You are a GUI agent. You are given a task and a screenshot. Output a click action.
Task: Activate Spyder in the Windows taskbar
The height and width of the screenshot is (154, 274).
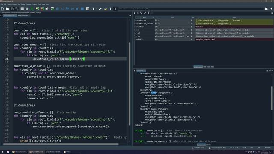(36, 152)
